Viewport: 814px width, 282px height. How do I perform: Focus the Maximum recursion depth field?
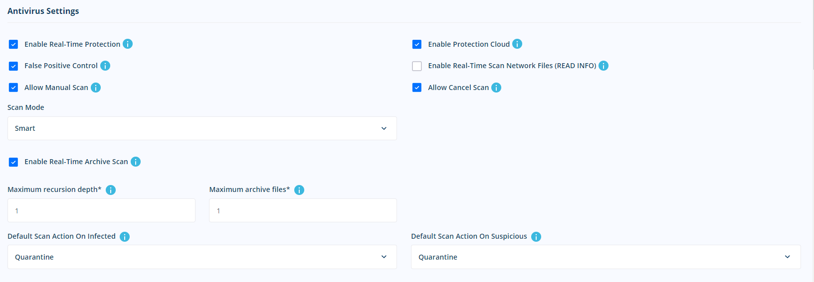[101, 210]
